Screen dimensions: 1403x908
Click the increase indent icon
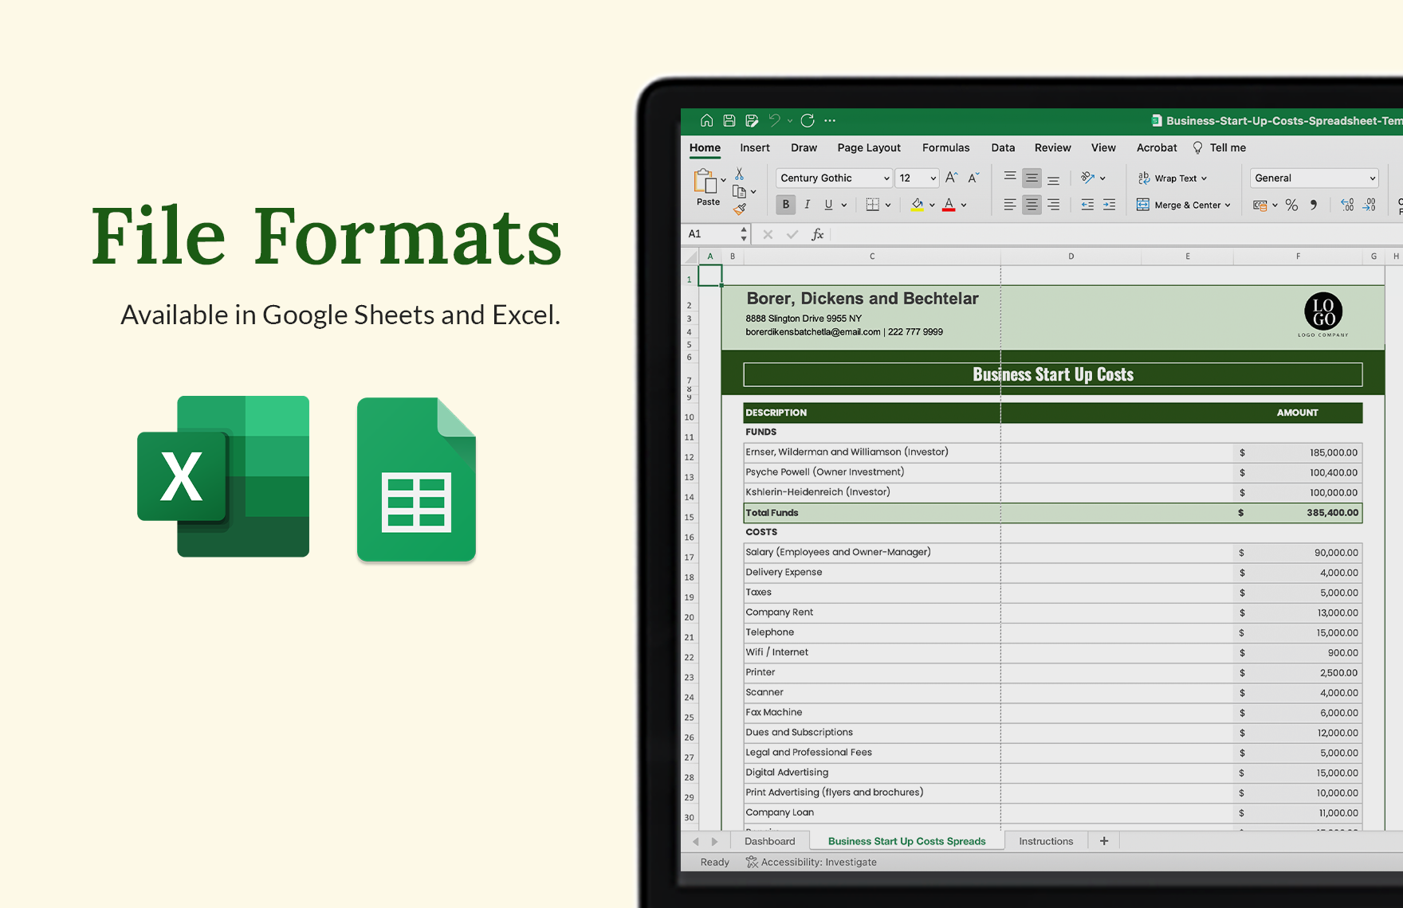tap(1108, 205)
